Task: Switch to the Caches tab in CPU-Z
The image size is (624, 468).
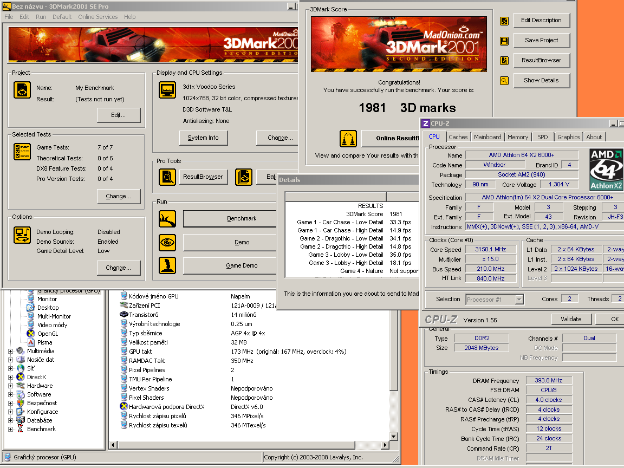Action: point(458,137)
